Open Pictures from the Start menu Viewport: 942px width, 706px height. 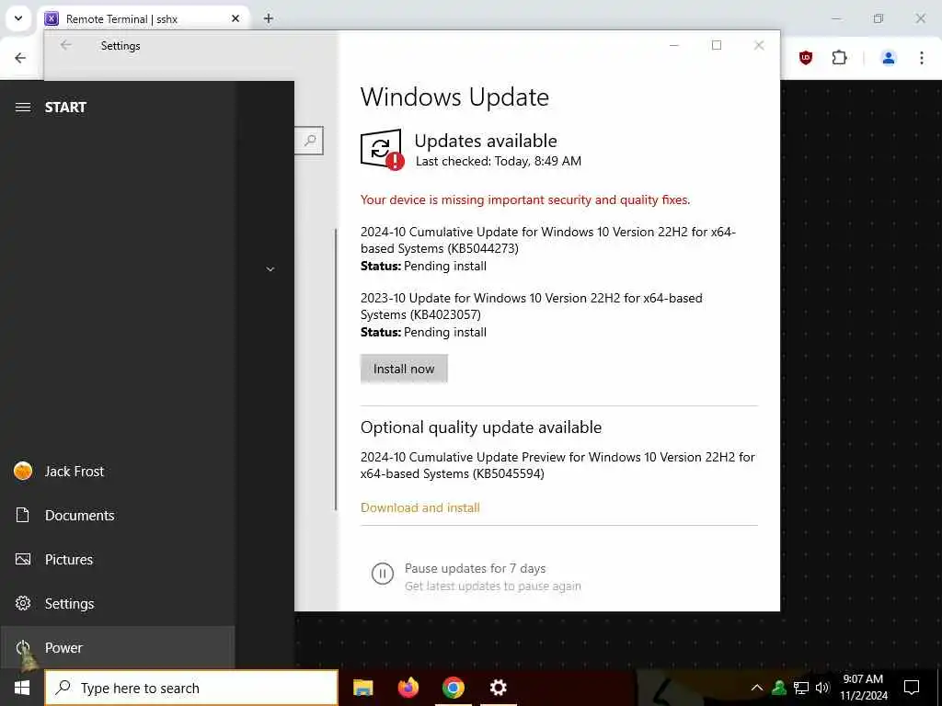click(117, 560)
